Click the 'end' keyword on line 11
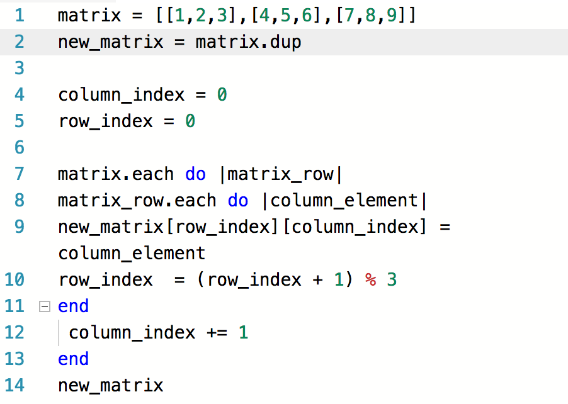The image size is (568, 404). coord(73,306)
